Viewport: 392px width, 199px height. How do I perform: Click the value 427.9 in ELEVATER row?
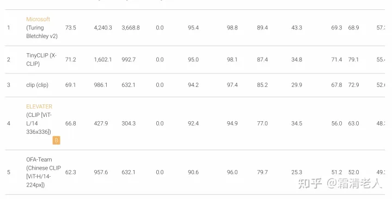click(x=101, y=123)
